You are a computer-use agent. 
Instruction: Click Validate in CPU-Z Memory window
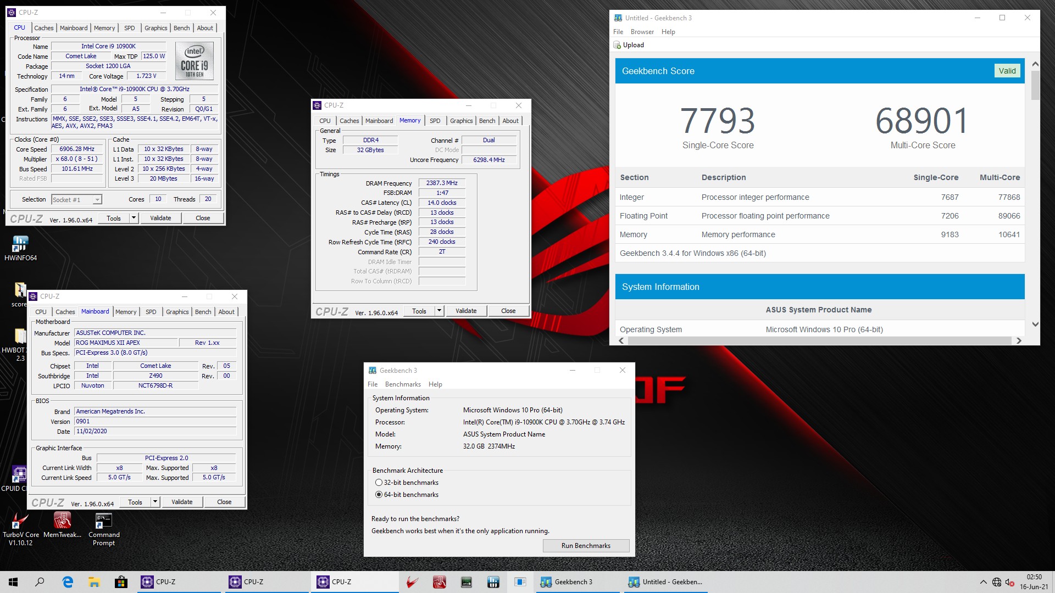click(x=466, y=311)
